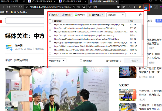162x111 pixels.
Task: Click the list scrollbar up arrow
Action: 143,24
